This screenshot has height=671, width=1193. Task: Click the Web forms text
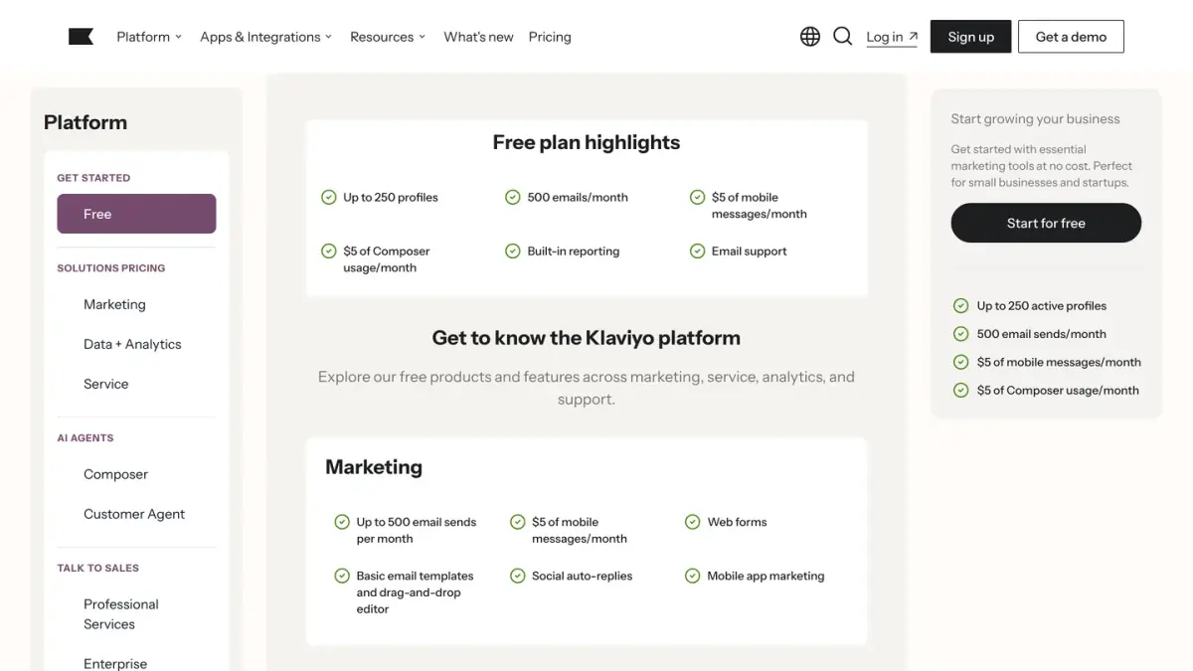(x=737, y=522)
